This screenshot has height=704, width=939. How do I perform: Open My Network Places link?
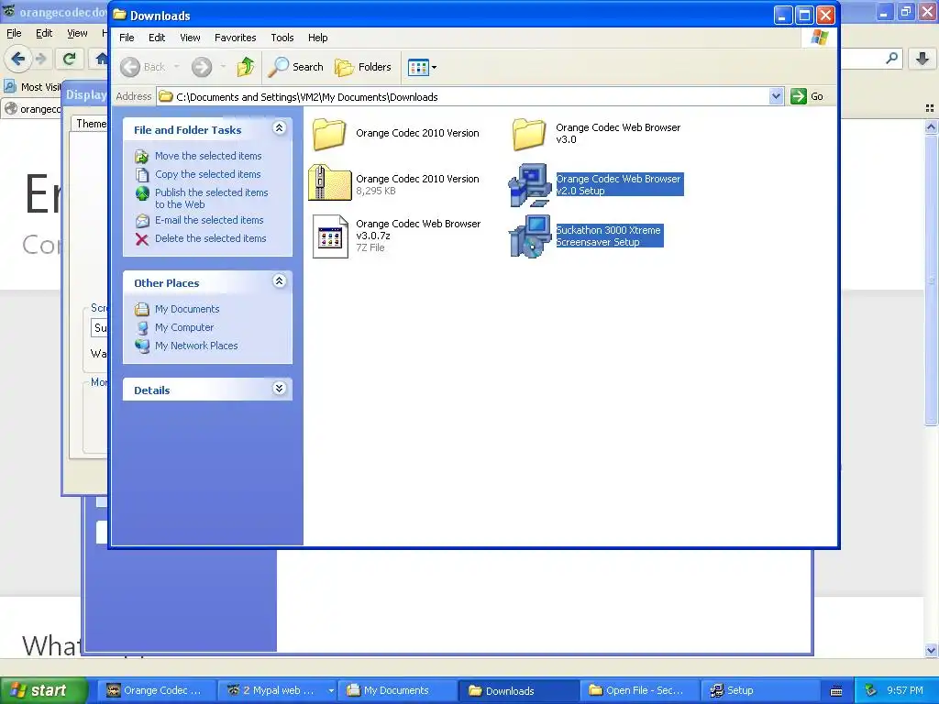(x=196, y=346)
